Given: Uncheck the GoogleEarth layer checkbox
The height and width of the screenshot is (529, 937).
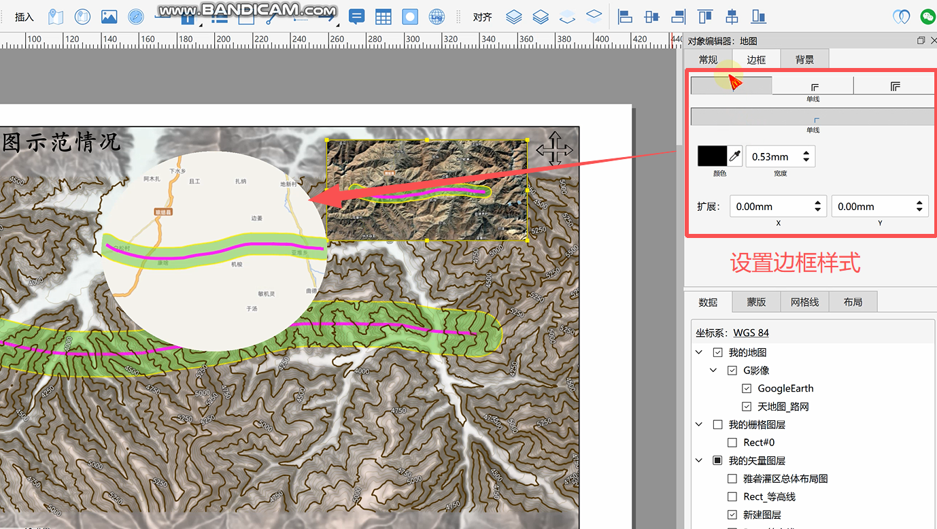Looking at the screenshot, I should tap(747, 389).
